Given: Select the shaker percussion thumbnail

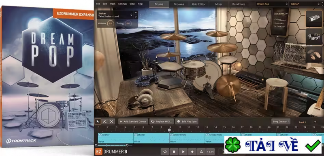Looking at the screenshot, I should coord(314,19).
